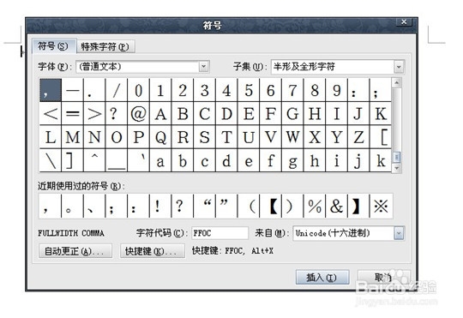
Task: Pick the left square bracket in the grid
Action: point(381,137)
